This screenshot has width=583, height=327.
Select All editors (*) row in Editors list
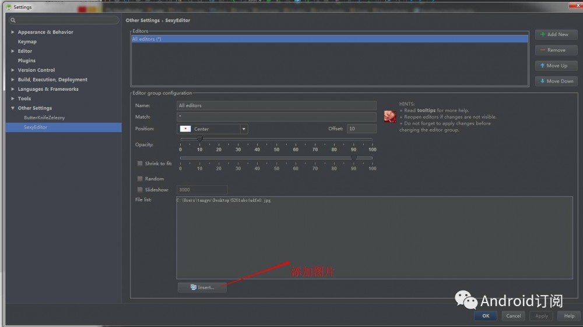[x=329, y=39]
